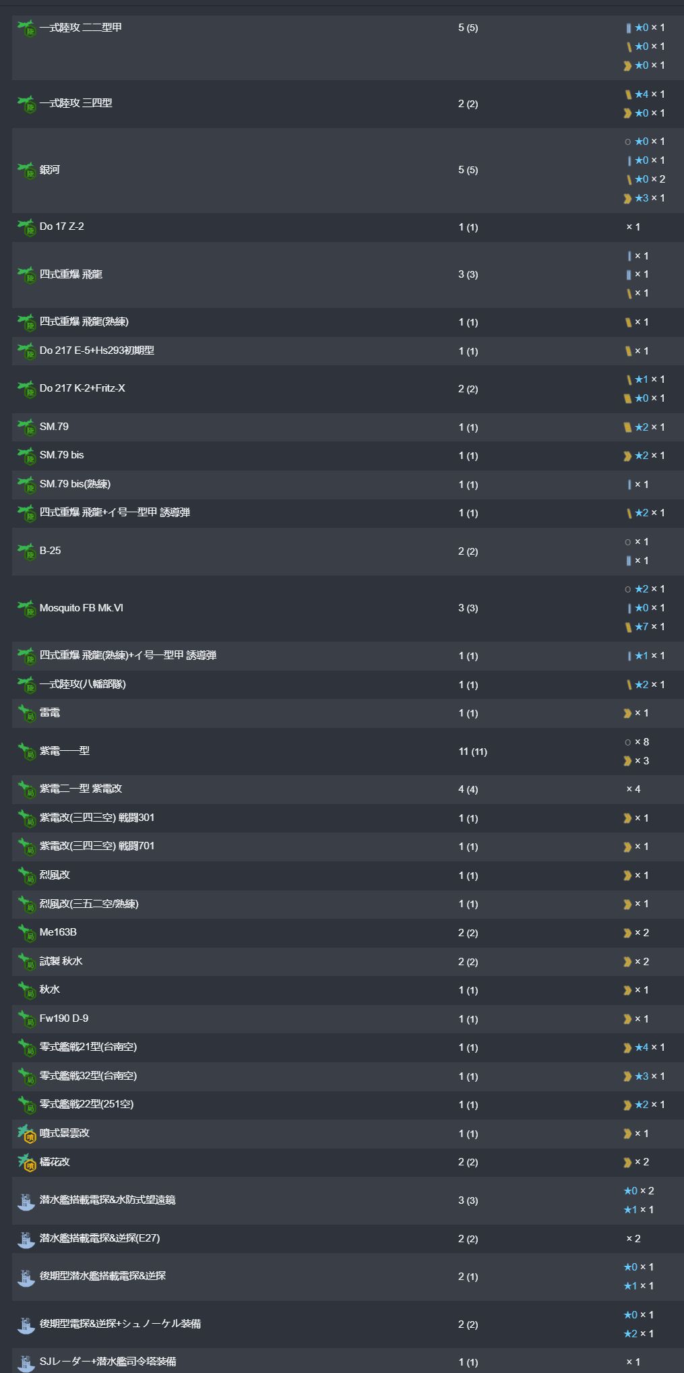The width and height of the screenshot is (684, 1373).
Task: Click the jet icon beside 橘花改
Action: click(x=26, y=1163)
